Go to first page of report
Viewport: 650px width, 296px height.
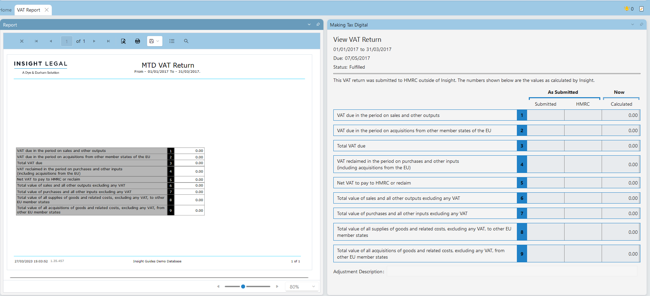click(x=36, y=41)
